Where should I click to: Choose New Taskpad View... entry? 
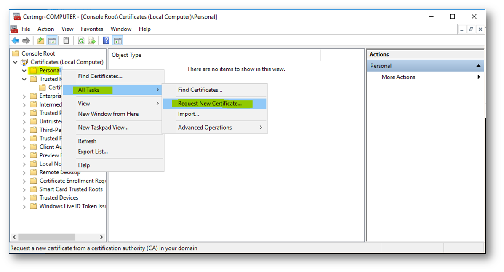[113, 128]
